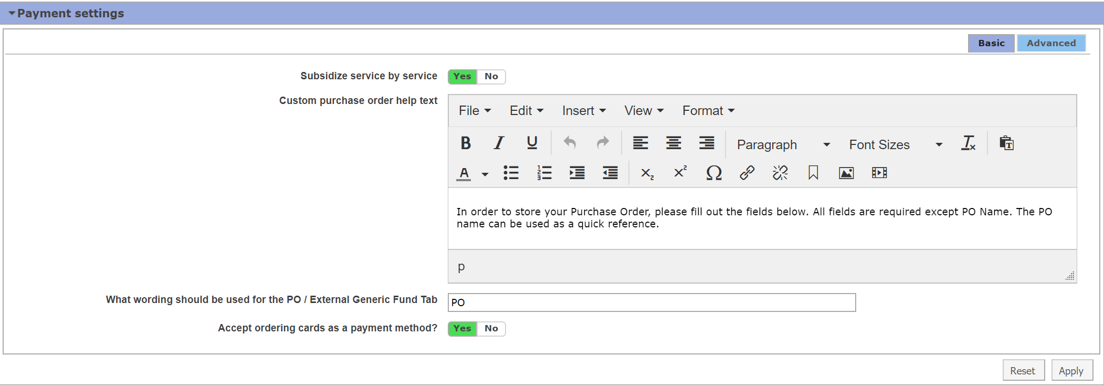Image resolution: width=1104 pixels, height=386 pixels.
Task: Collapse the Payment settings section
Action: tap(12, 13)
